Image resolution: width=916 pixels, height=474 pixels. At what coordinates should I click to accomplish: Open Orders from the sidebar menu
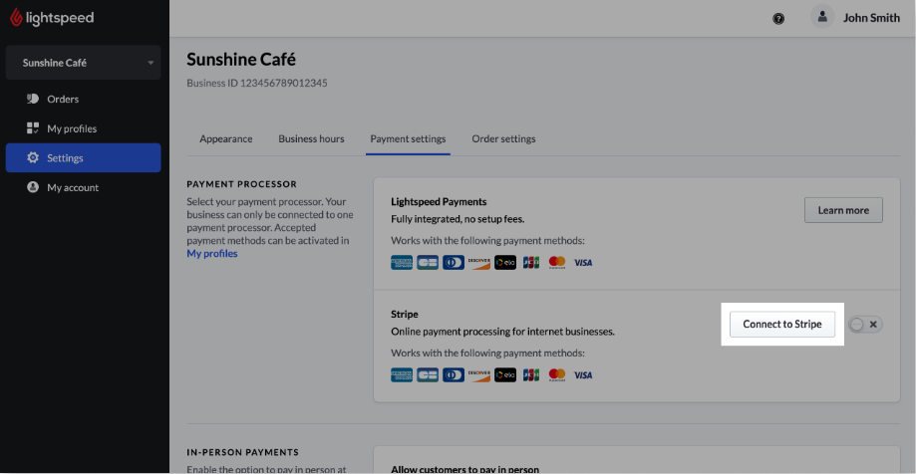click(63, 99)
